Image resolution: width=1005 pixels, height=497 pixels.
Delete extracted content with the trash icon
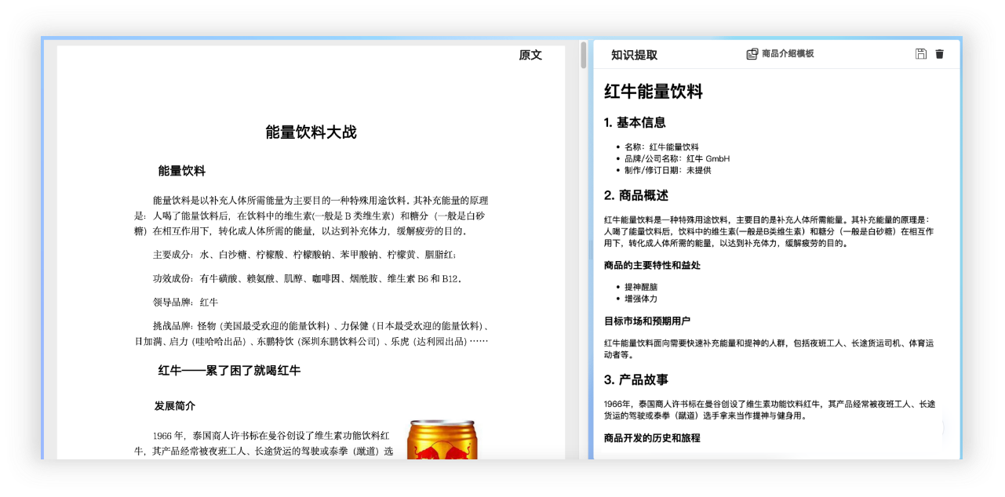pyautogui.click(x=940, y=54)
